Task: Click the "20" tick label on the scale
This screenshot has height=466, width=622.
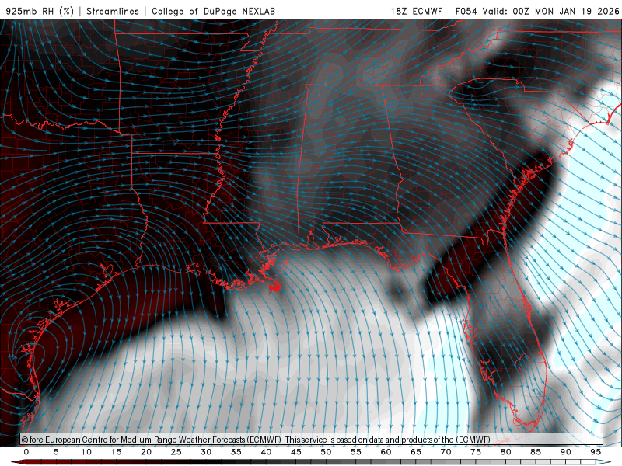Action: click(x=146, y=452)
